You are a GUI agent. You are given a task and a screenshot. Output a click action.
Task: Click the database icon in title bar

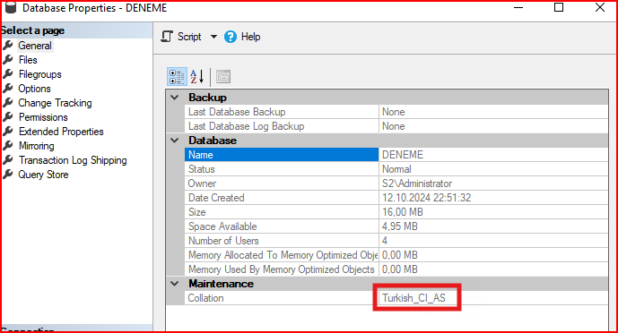point(11,7)
